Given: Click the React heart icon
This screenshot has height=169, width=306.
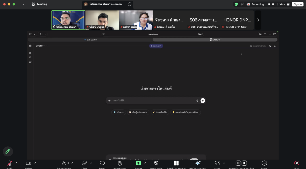Looking at the screenshot, I should 102,163.
